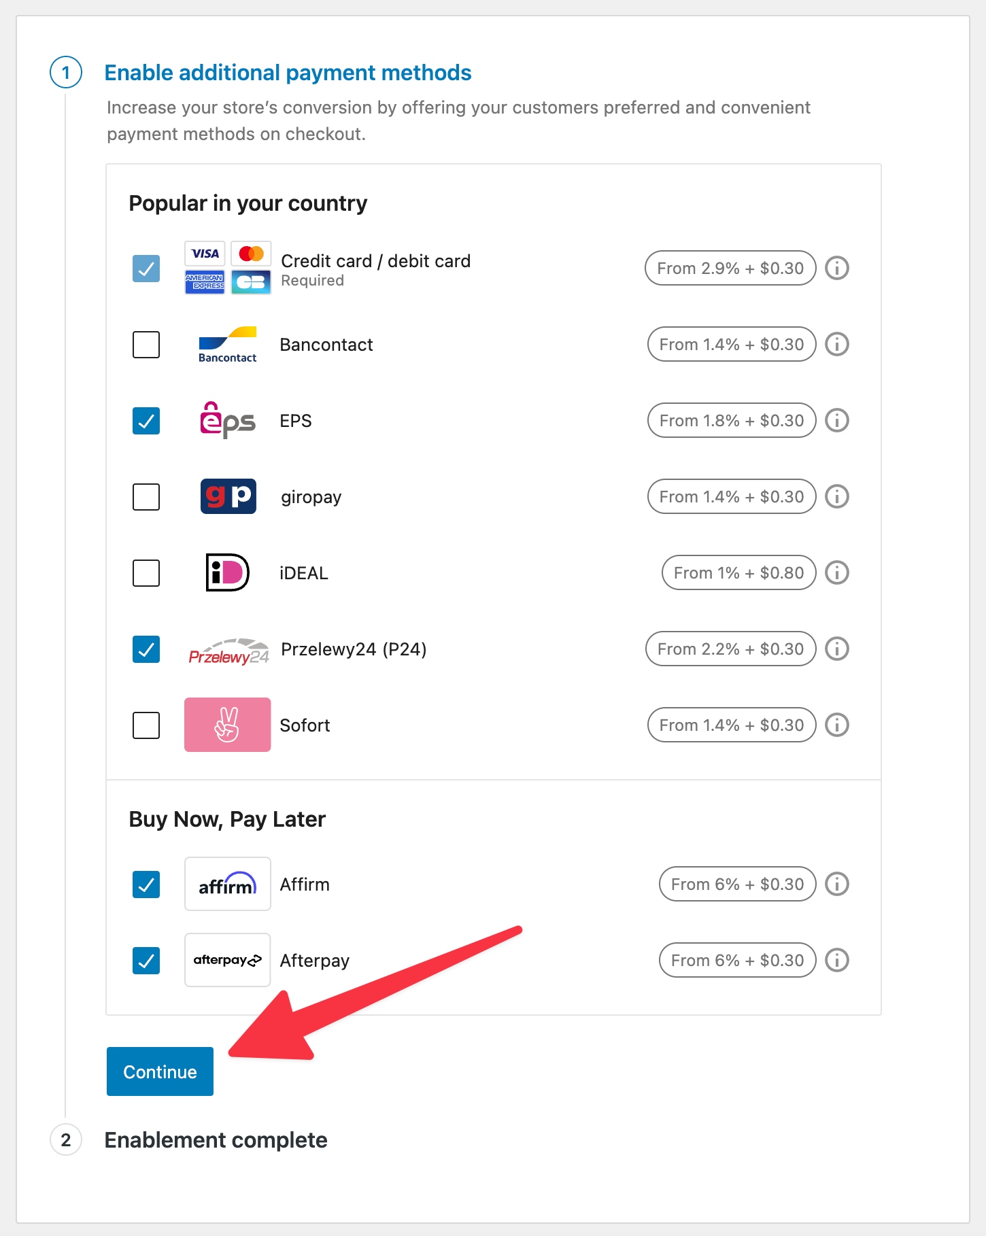Open Afterpay fee info icon
Screen dimensions: 986x1236
tap(836, 960)
